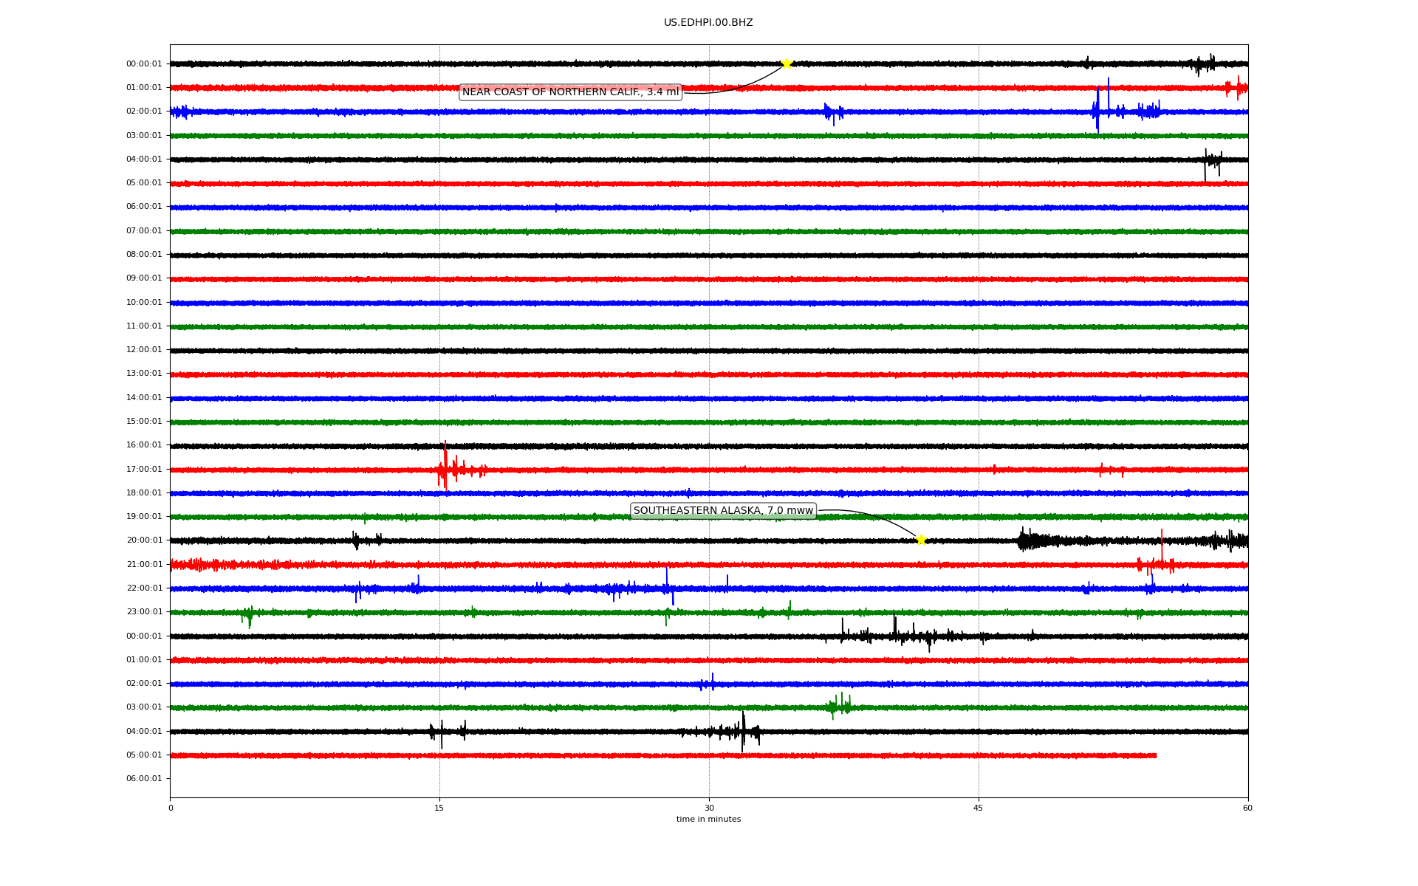
Task: Click the black spike on 04:00:01 upper trace
Action: click(x=1206, y=162)
